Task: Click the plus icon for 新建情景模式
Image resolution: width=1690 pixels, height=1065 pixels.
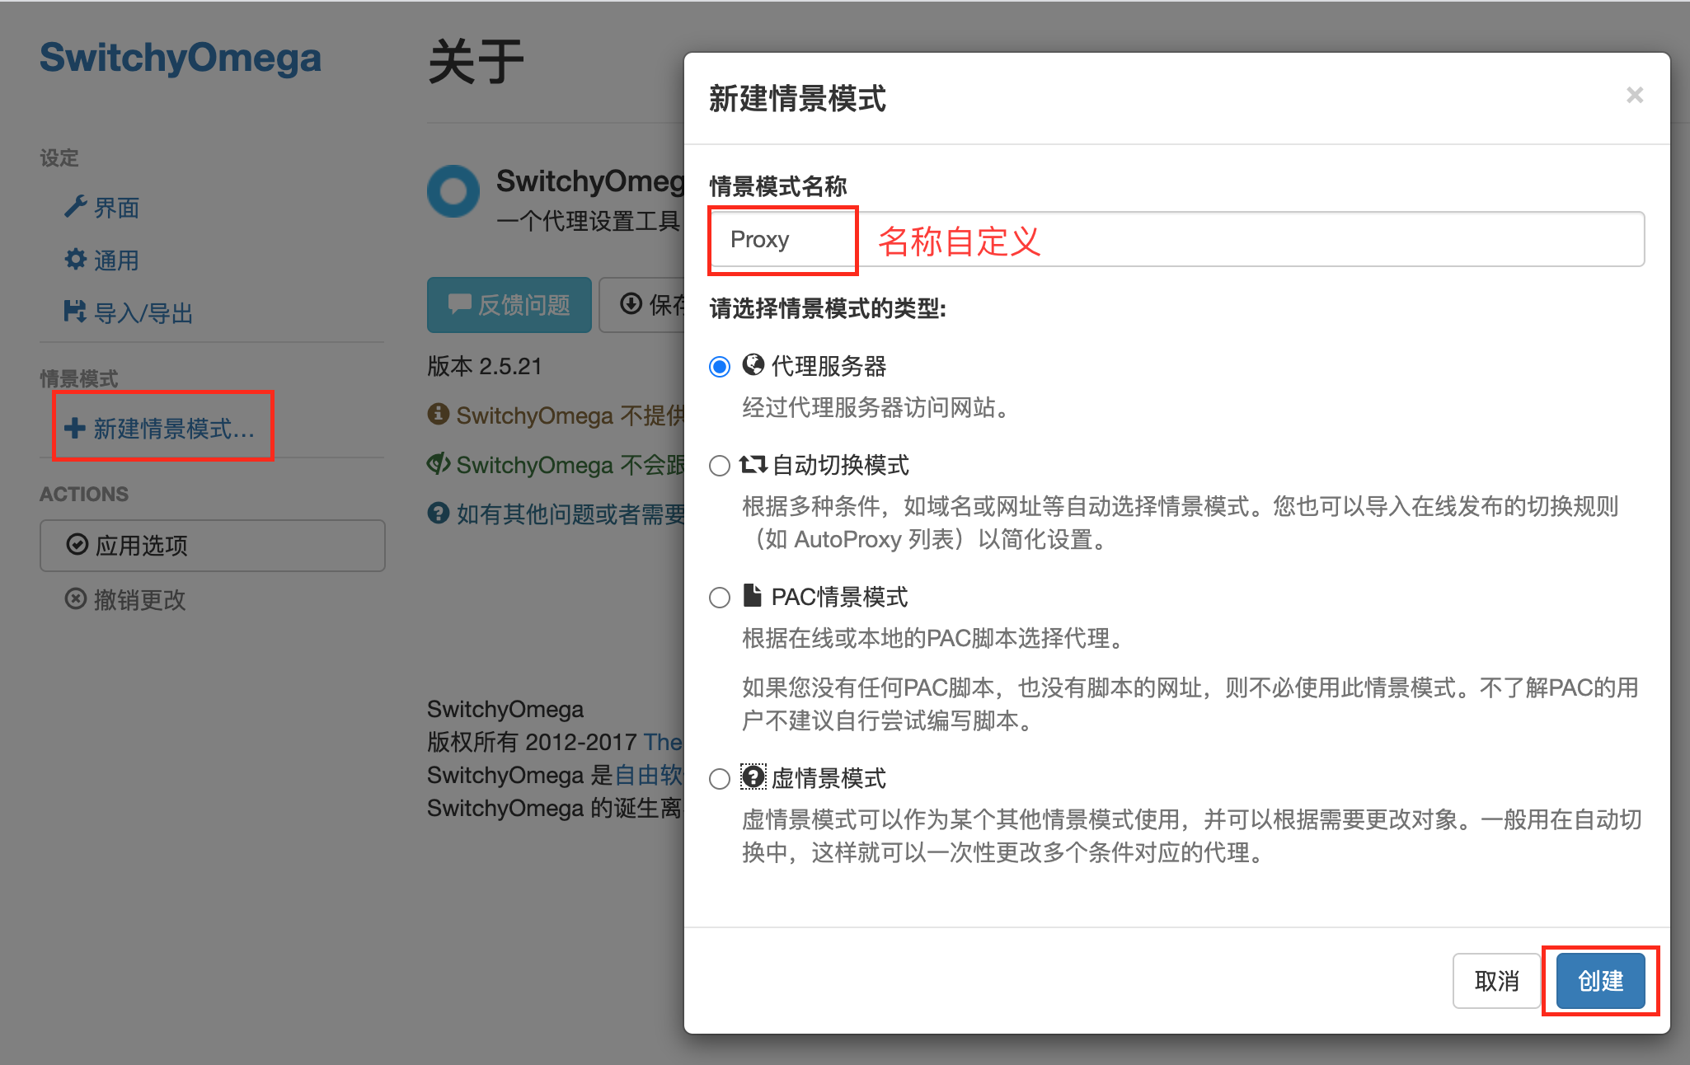Action: [x=75, y=428]
